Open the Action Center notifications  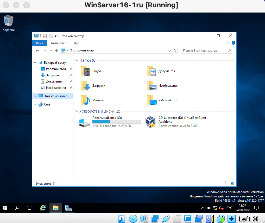[256, 208]
